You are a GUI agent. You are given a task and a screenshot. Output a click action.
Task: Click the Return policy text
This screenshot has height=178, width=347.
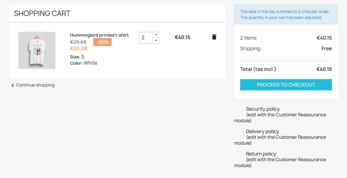coord(261,154)
